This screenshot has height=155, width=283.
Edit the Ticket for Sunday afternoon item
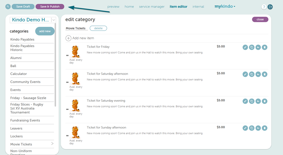245,128
